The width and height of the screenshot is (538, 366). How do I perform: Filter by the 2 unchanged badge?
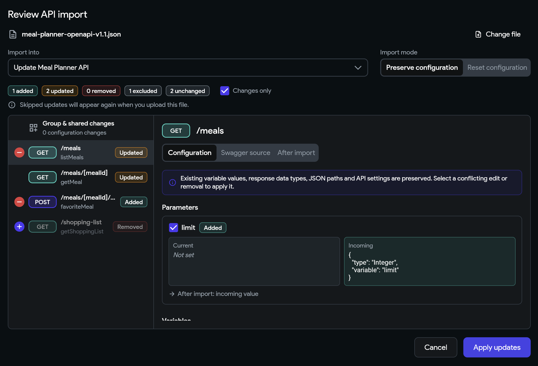tap(188, 91)
